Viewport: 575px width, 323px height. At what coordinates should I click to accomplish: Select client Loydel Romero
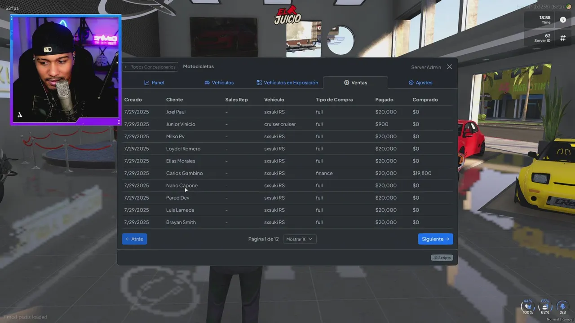coord(183,148)
